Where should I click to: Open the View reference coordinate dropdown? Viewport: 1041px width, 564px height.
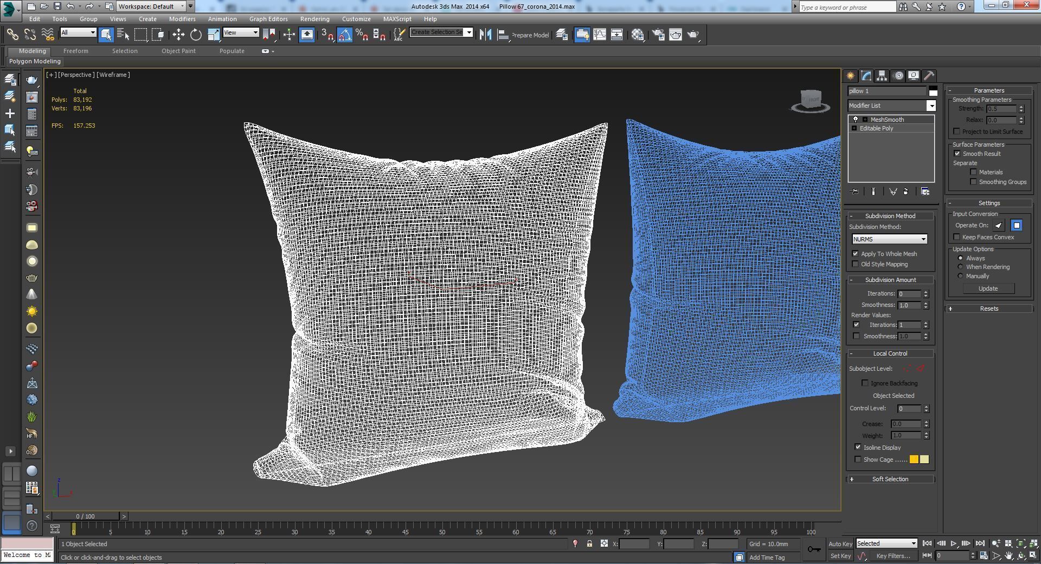[x=241, y=32]
